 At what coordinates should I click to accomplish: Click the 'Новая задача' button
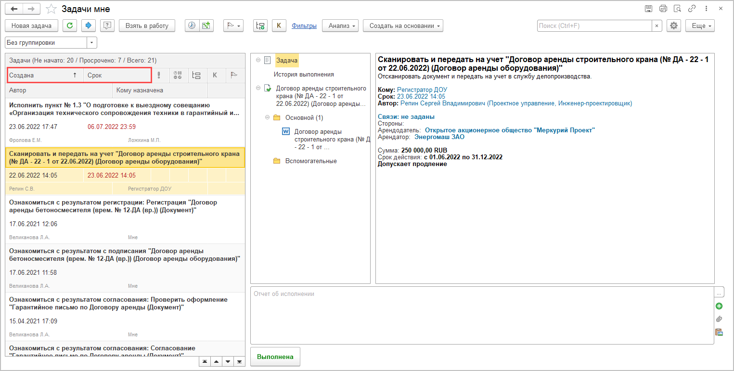coord(31,26)
